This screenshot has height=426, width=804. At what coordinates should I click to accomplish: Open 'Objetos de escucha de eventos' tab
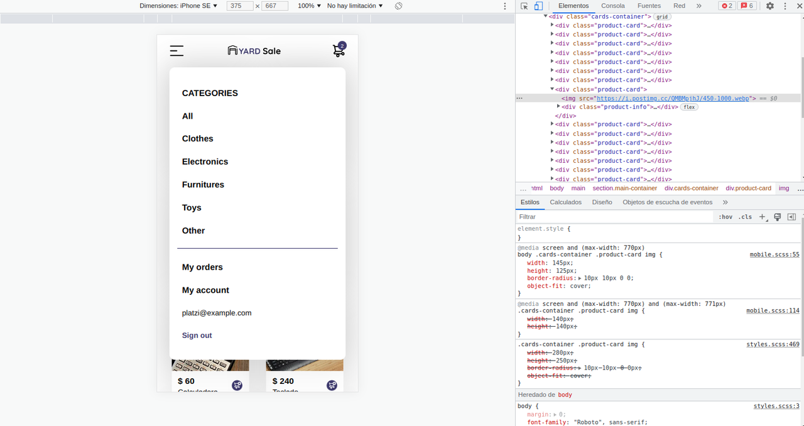668,202
